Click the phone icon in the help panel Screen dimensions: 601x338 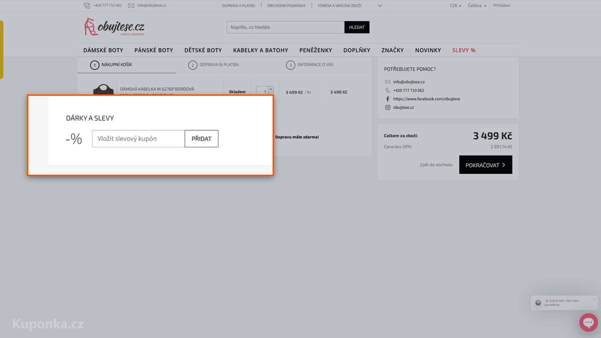click(388, 90)
